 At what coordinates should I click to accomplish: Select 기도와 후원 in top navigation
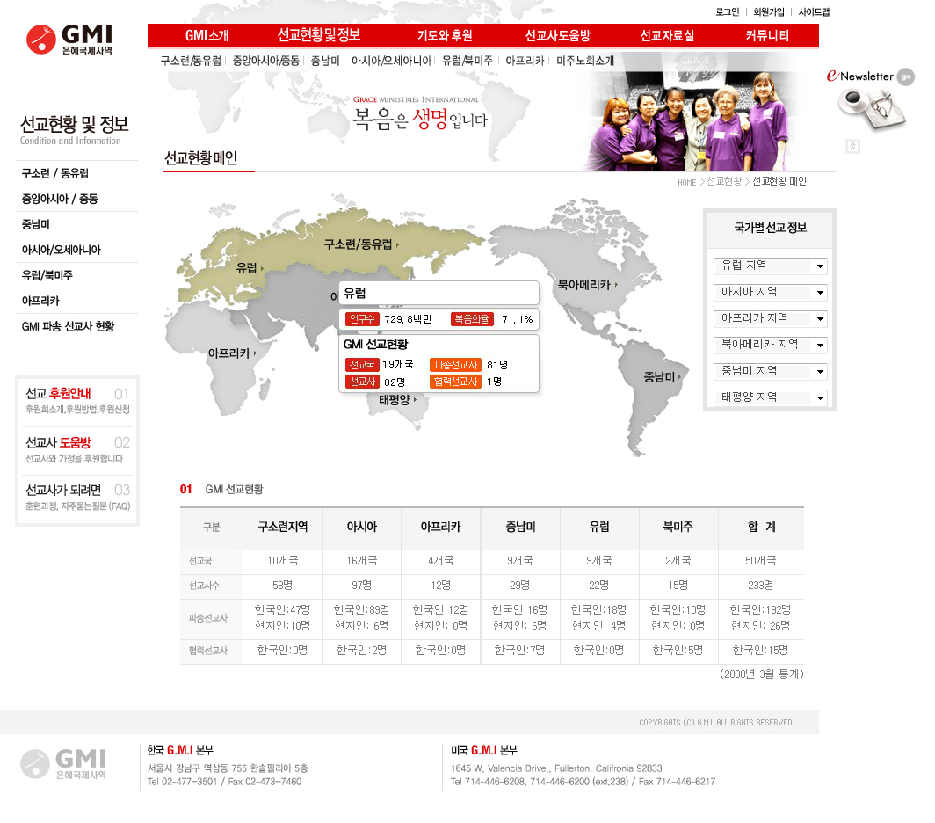[x=445, y=36]
